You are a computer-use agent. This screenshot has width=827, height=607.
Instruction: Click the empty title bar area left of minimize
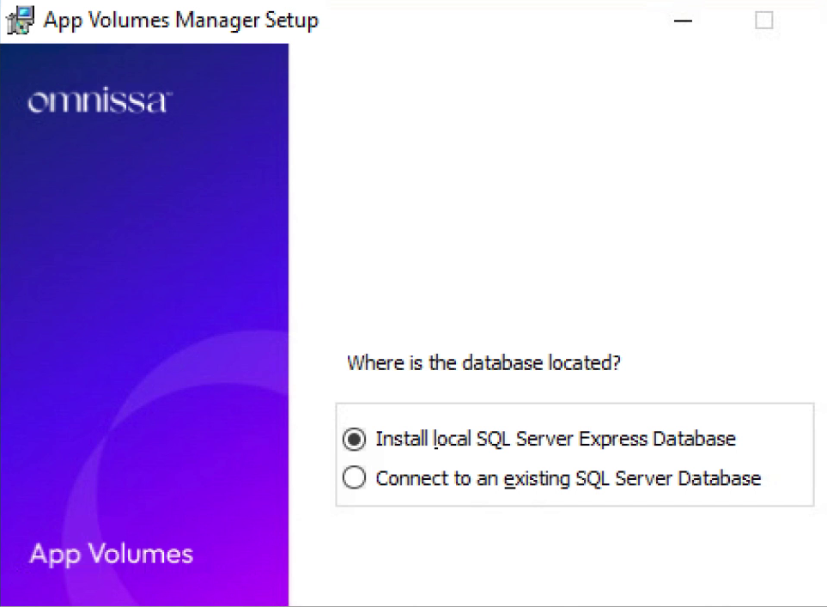(x=498, y=21)
